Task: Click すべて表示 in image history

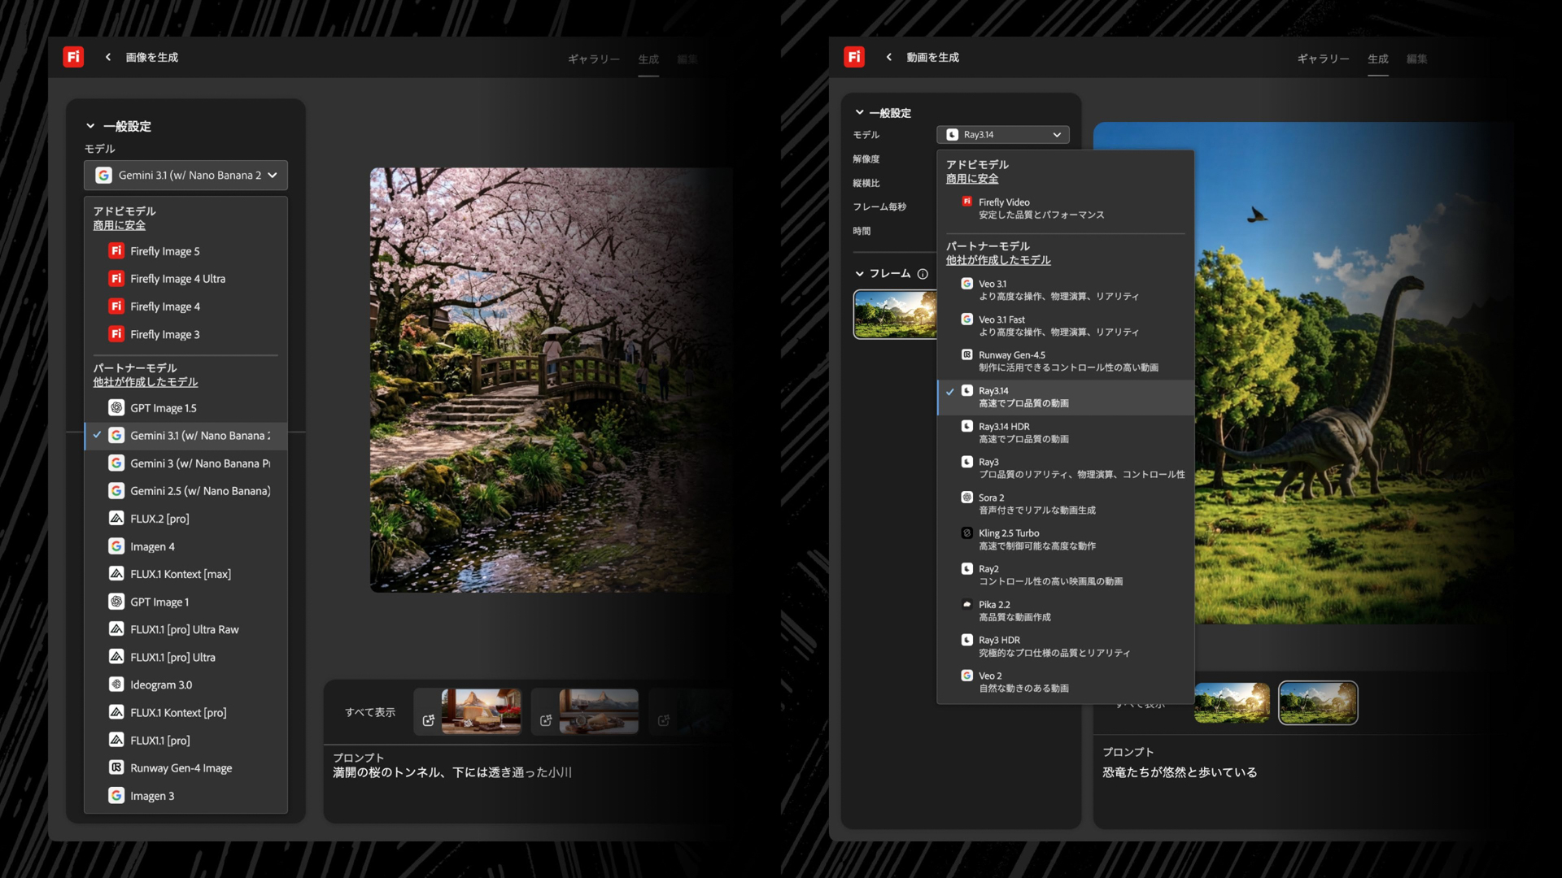Action: coord(369,712)
